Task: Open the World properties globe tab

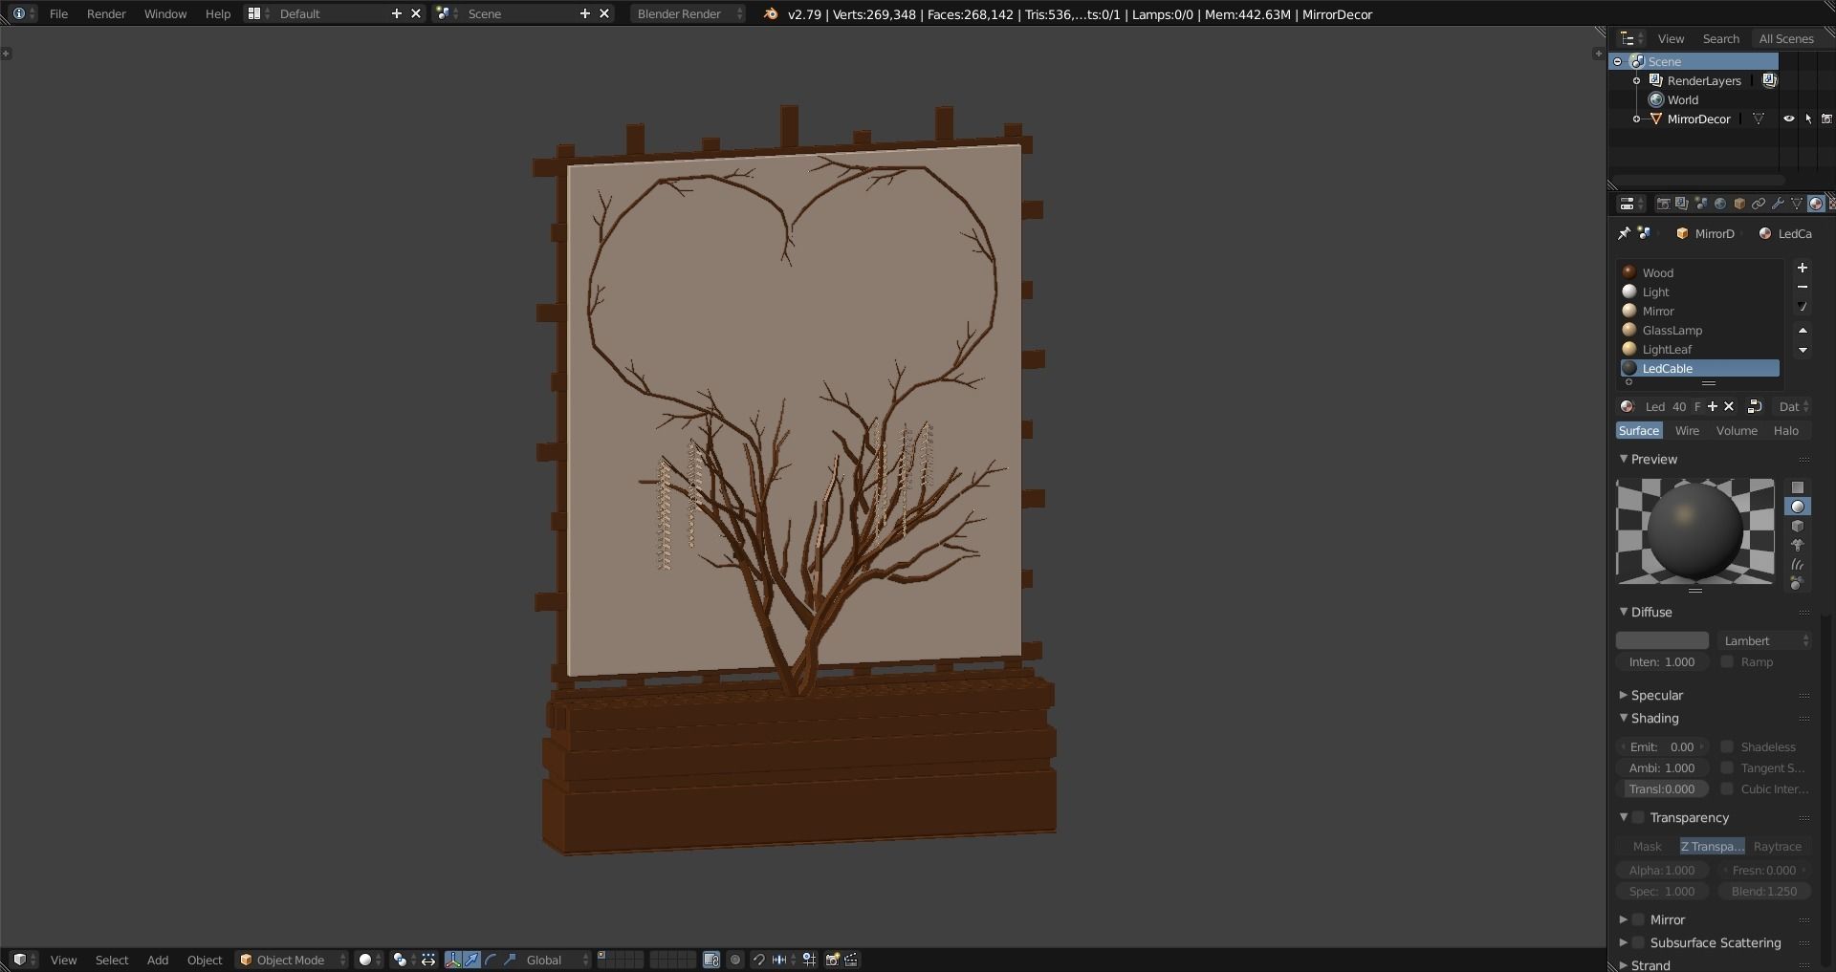Action: pos(1720,204)
